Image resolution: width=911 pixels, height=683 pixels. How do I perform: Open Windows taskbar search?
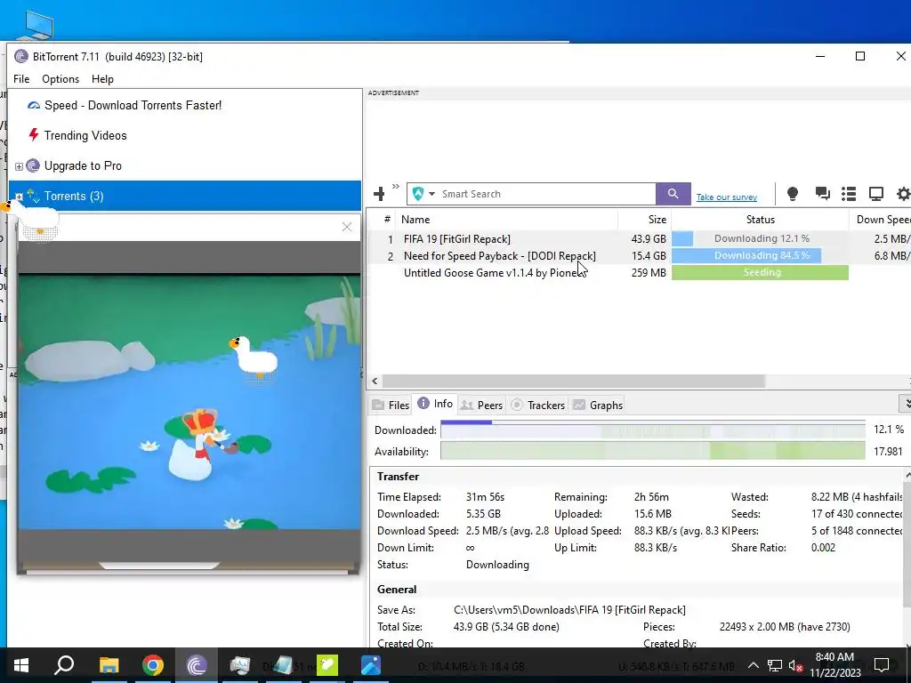(64, 665)
